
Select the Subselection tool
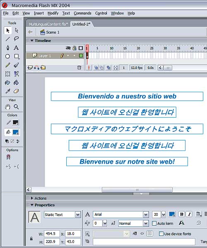pyautogui.click(x=17, y=30)
